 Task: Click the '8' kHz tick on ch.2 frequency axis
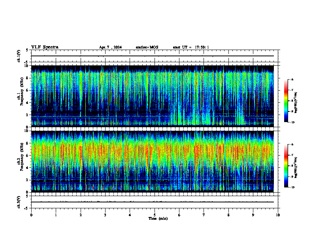pos(28,143)
